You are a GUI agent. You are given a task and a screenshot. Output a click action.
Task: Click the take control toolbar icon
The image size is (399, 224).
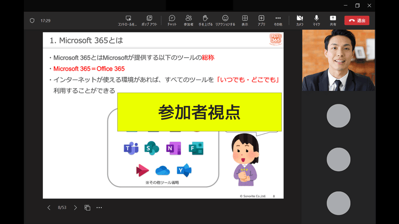tap(128, 20)
